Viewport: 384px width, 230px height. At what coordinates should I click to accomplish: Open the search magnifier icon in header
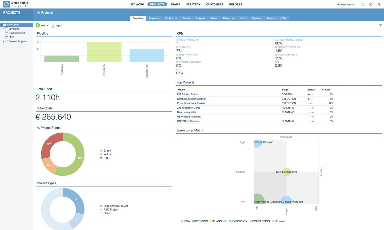click(x=362, y=5)
